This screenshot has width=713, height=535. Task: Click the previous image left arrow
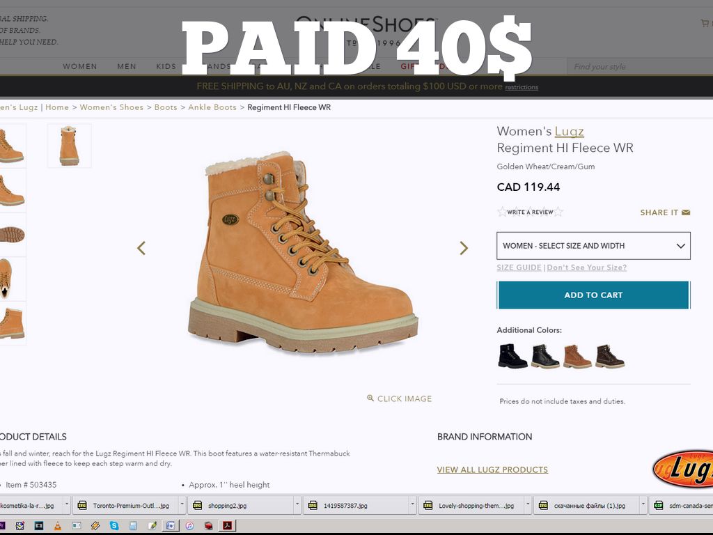point(141,248)
